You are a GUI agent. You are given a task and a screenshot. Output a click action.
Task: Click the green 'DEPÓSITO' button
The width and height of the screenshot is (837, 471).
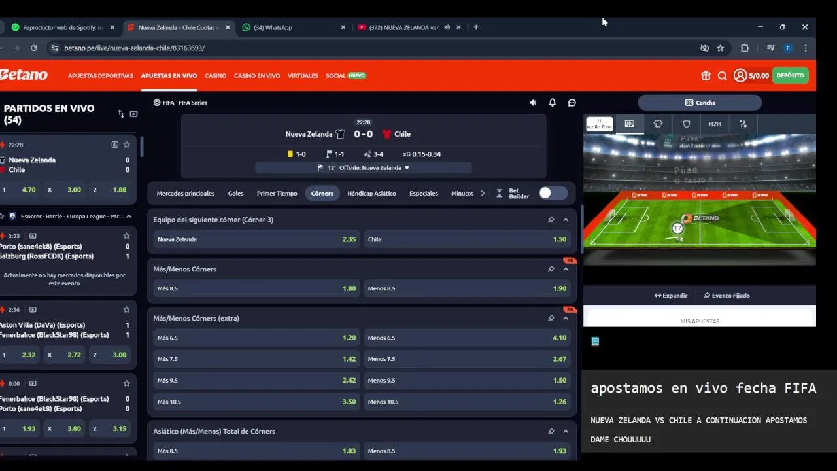[x=790, y=75]
